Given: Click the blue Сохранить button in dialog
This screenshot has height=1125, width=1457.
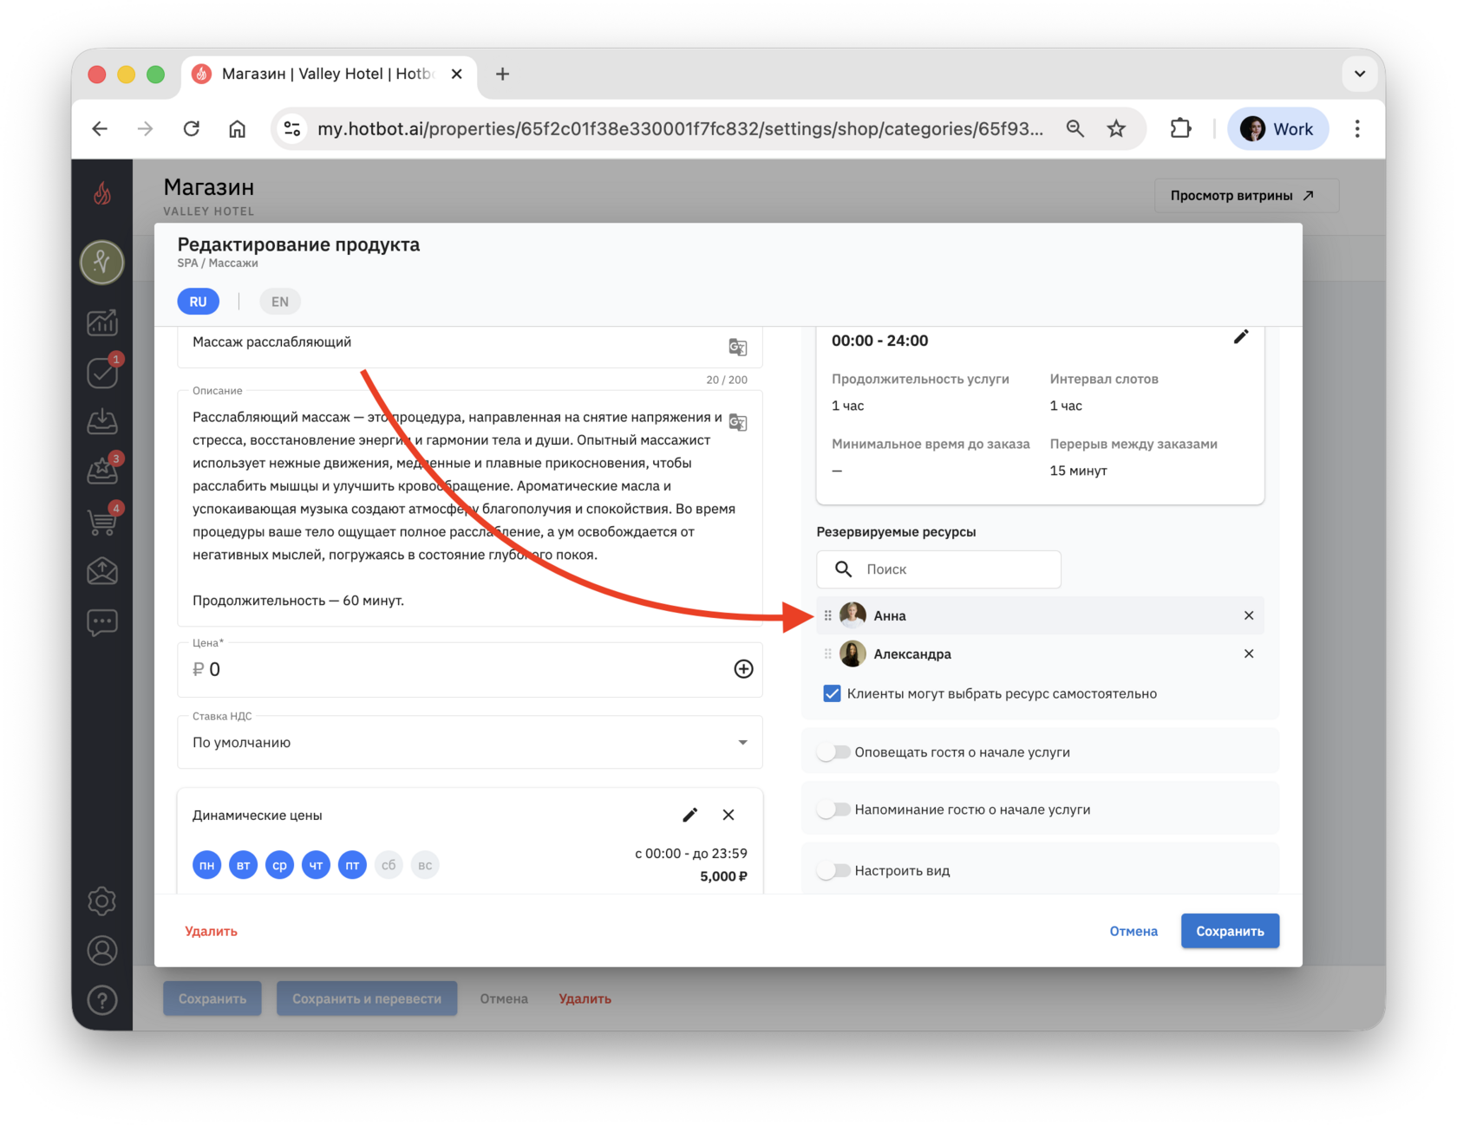Looking at the screenshot, I should click(1230, 931).
